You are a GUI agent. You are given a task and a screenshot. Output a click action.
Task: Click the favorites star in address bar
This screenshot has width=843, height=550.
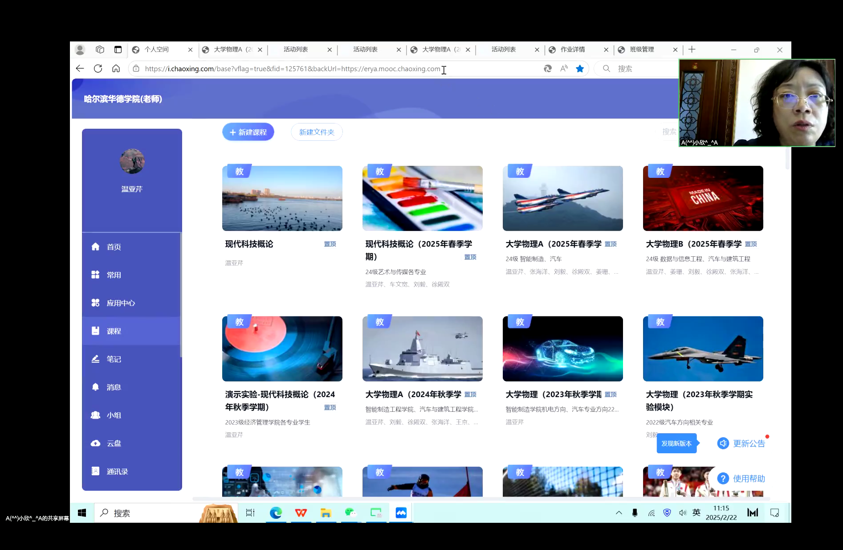tap(580, 69)
